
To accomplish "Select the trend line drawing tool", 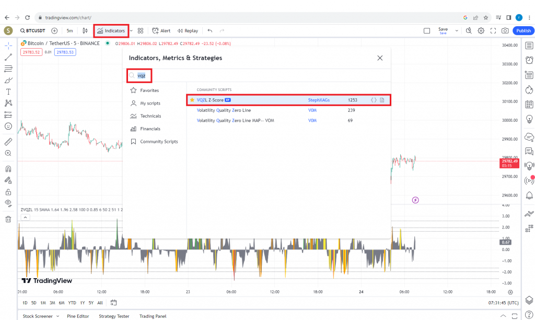I will pos(8,57).
